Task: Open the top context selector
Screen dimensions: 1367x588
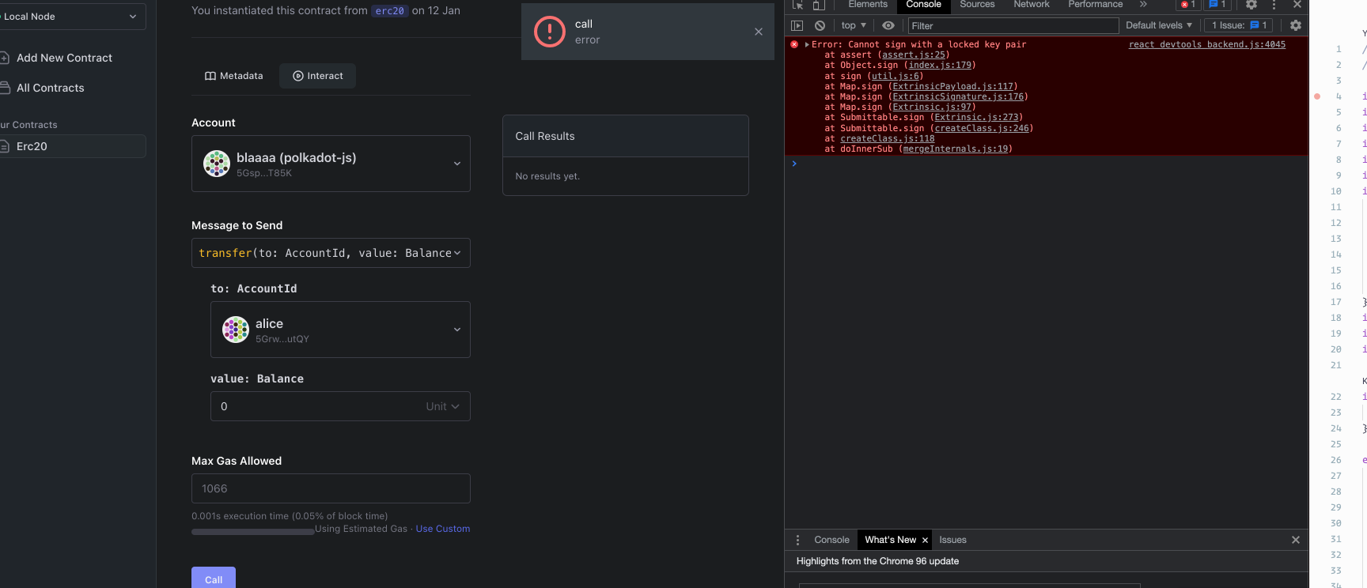Action: click(x=854, y=25)
